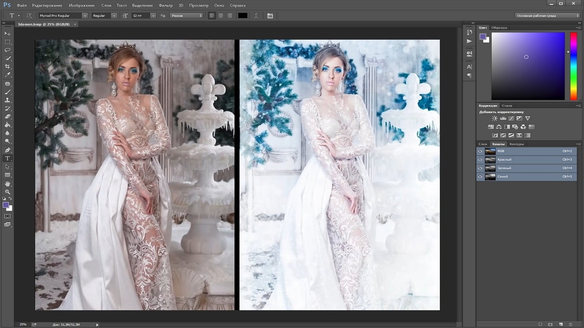Adjust the hue spectrum slider

pos(573,66)
